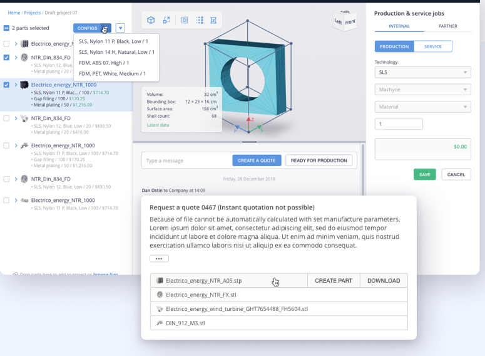Click the Left/Front orientation cube
The image size is (485, 356).
tap(345, 21)
